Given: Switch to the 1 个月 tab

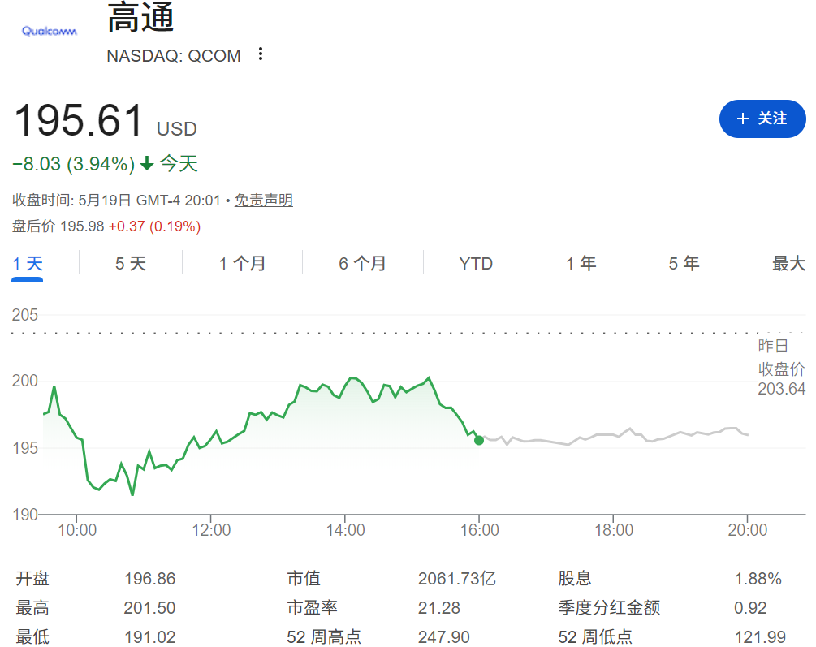Looking at the screenshot, I should pos(242,263).
